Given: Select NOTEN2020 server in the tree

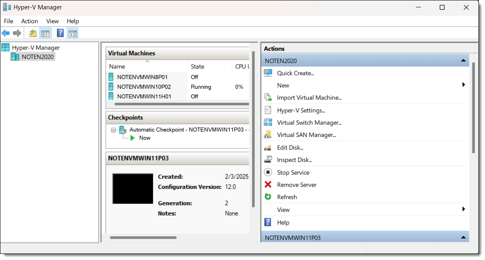Looking at the screenshot, I should pyautogui.click(x=38, y=57).
